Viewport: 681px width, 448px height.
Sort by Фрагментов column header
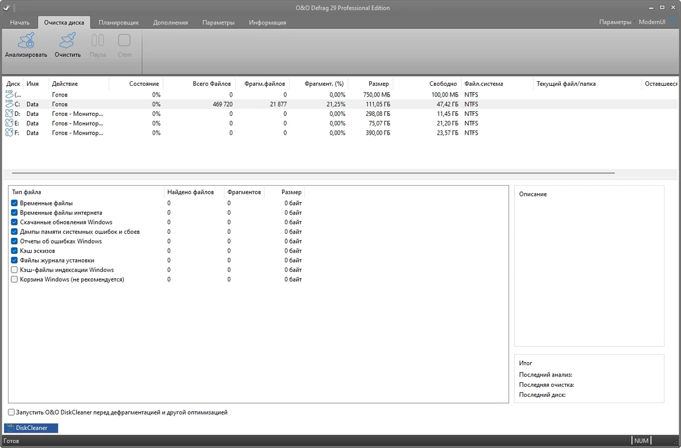tap(244, 192)
